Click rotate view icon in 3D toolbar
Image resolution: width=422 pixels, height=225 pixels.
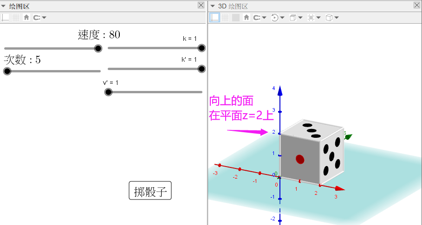[x=274, y=18]
